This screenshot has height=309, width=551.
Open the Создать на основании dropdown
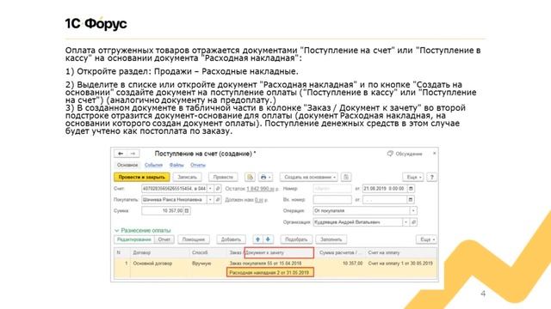[309, 178]
